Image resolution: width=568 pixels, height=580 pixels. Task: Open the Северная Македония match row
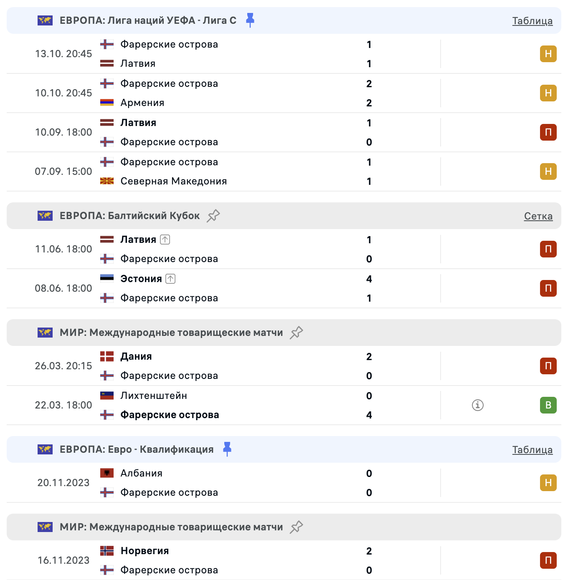173,181
